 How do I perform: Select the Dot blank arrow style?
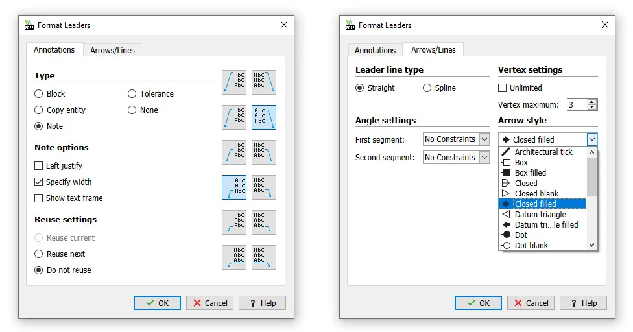[x=531, y=245]
